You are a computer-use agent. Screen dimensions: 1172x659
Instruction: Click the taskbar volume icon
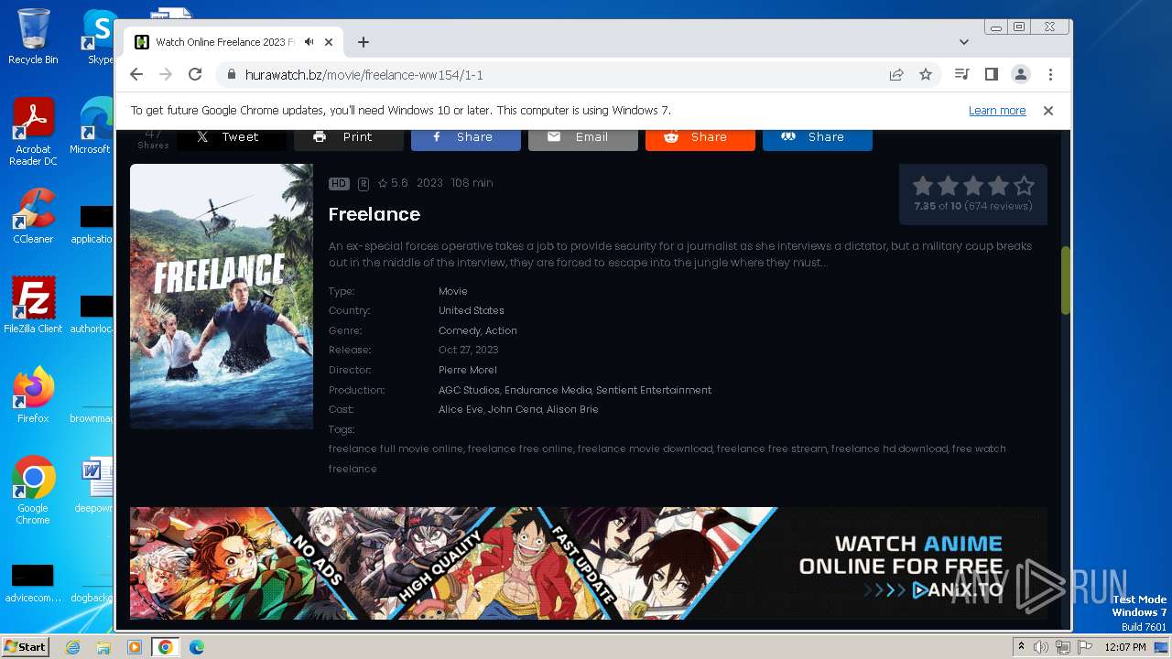pyautogui.click(x=1041, y=647)
